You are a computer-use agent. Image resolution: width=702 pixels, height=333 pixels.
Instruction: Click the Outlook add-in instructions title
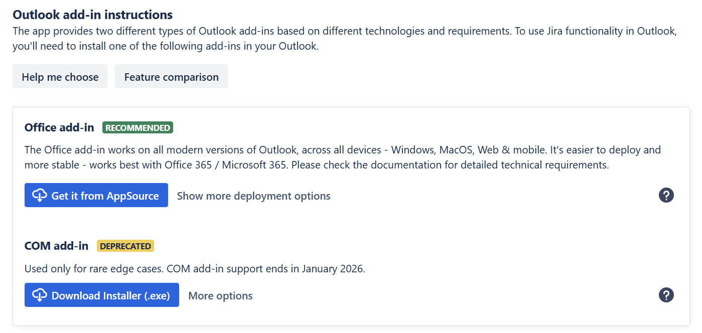coord(92,15)
